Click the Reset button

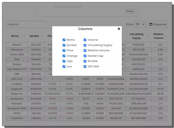pyautogui.click(x=130, y=11)
